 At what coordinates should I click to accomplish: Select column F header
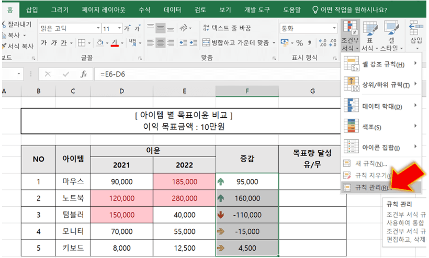click(x=247, y=91)
